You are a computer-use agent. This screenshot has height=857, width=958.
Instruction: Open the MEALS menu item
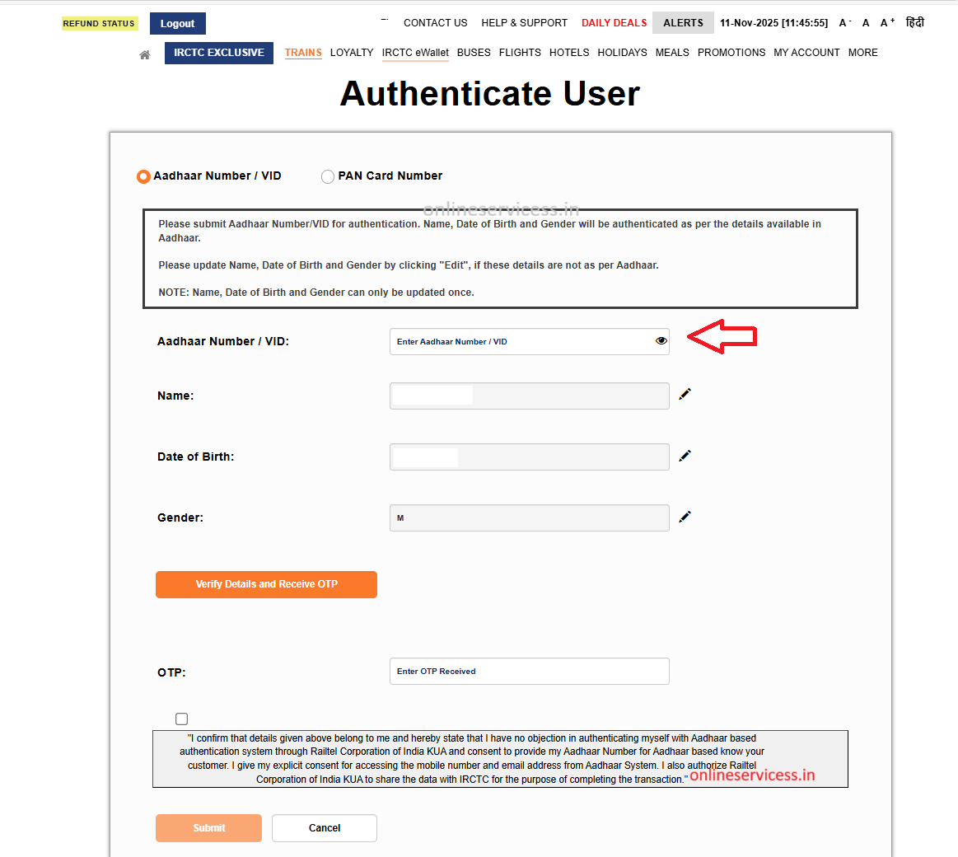(x=671, y=53)
